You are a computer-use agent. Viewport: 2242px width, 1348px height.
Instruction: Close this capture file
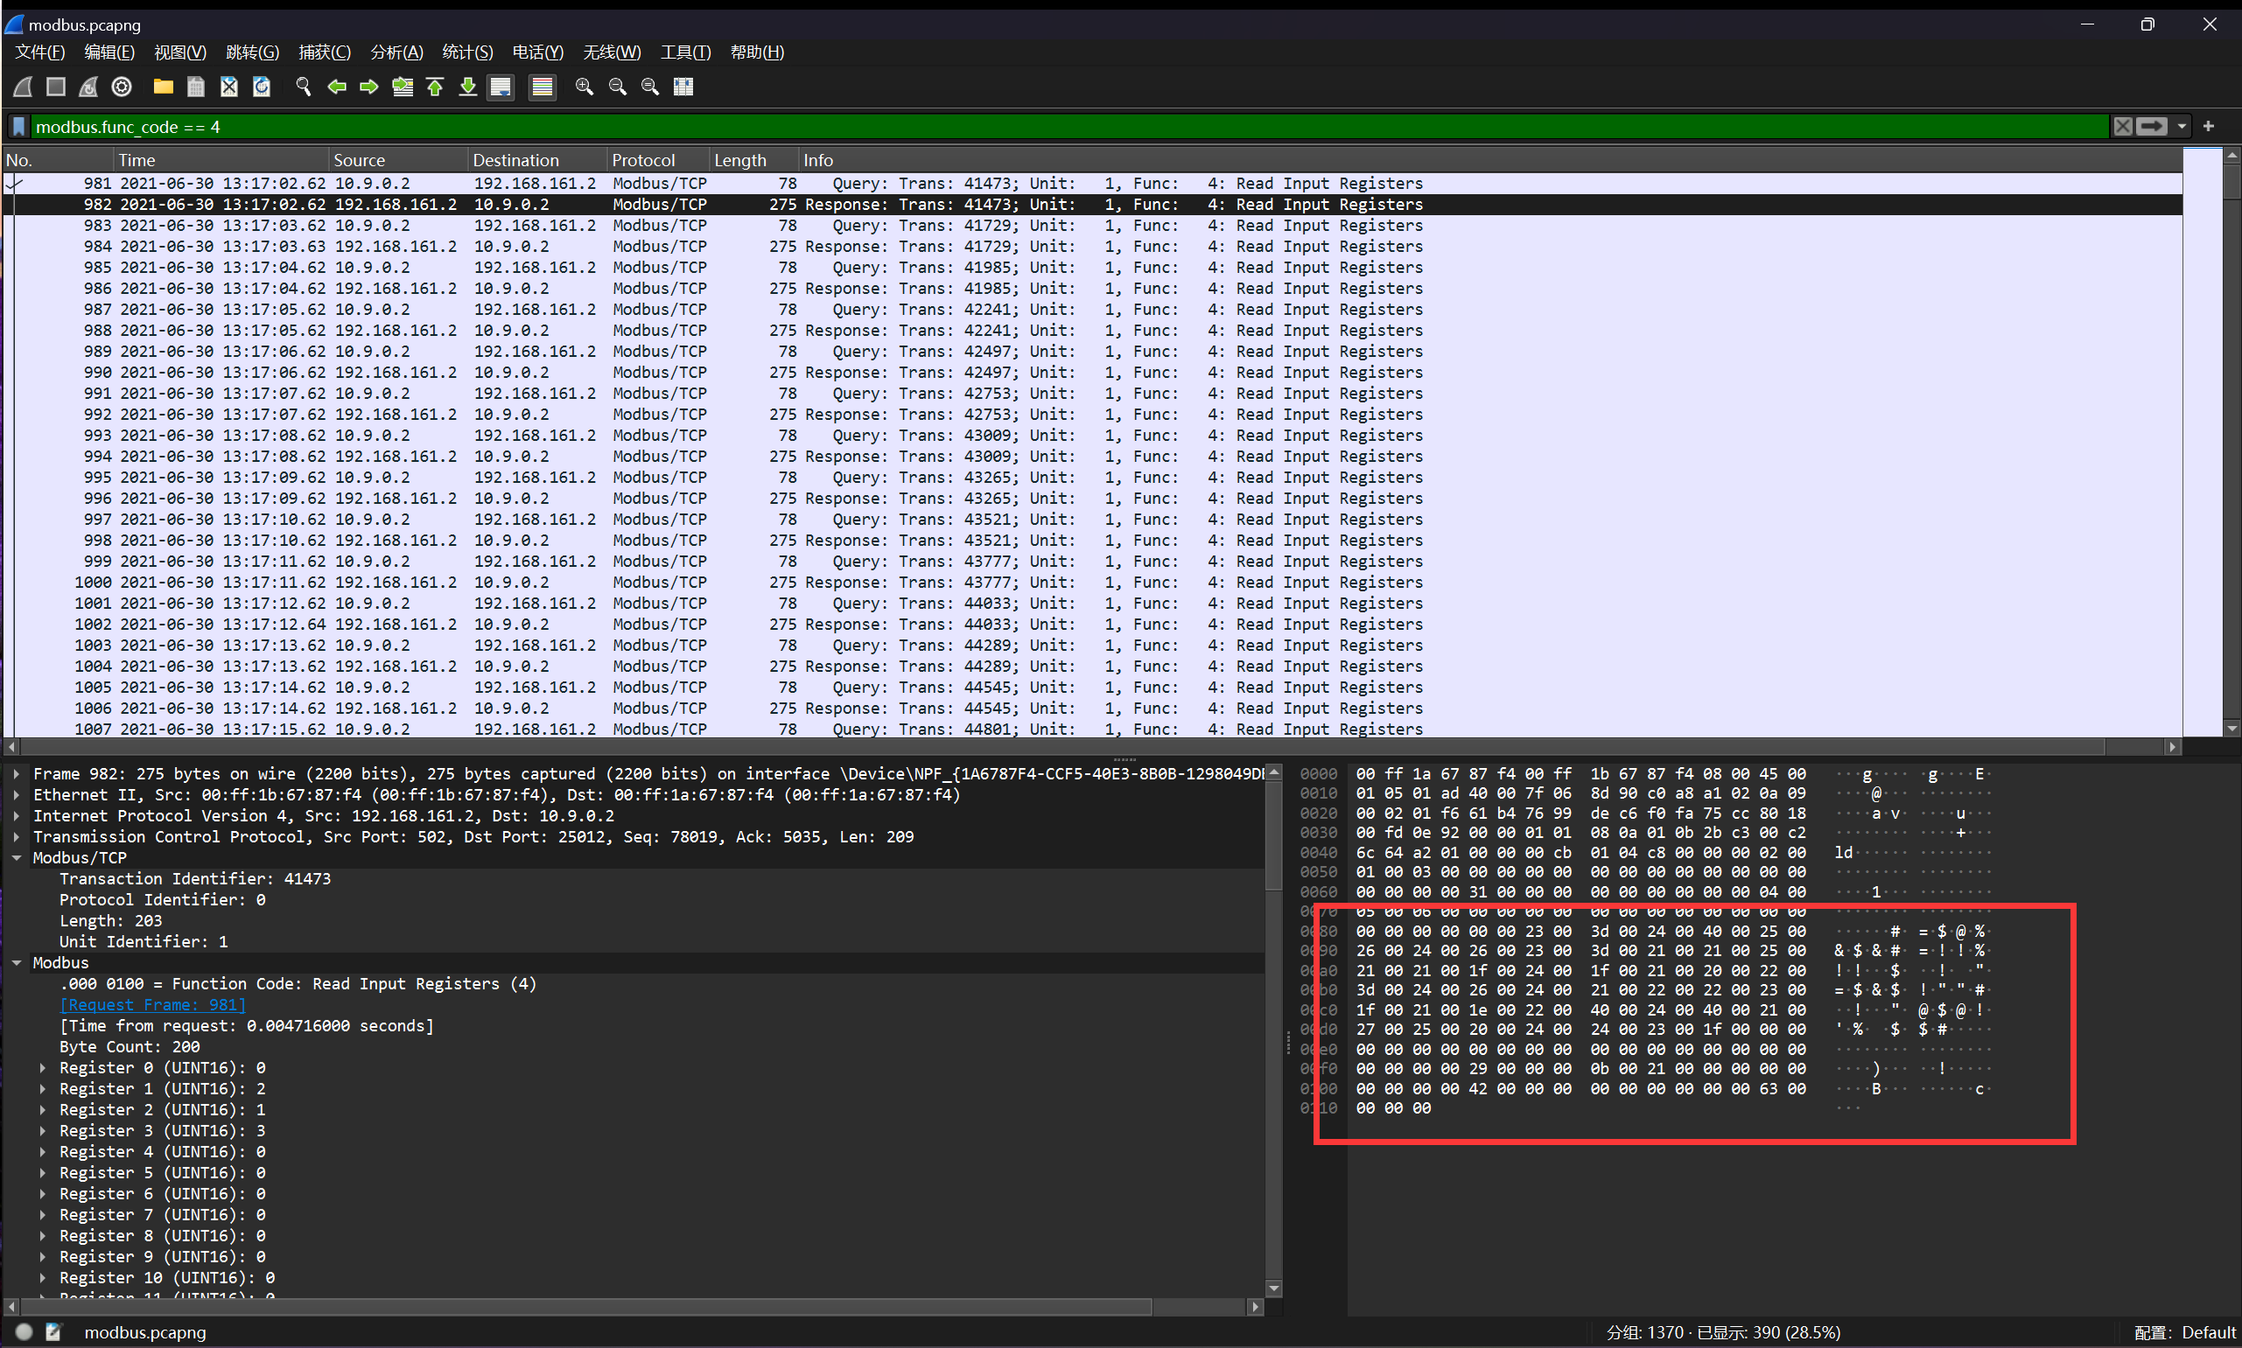(x=229, y=87)
